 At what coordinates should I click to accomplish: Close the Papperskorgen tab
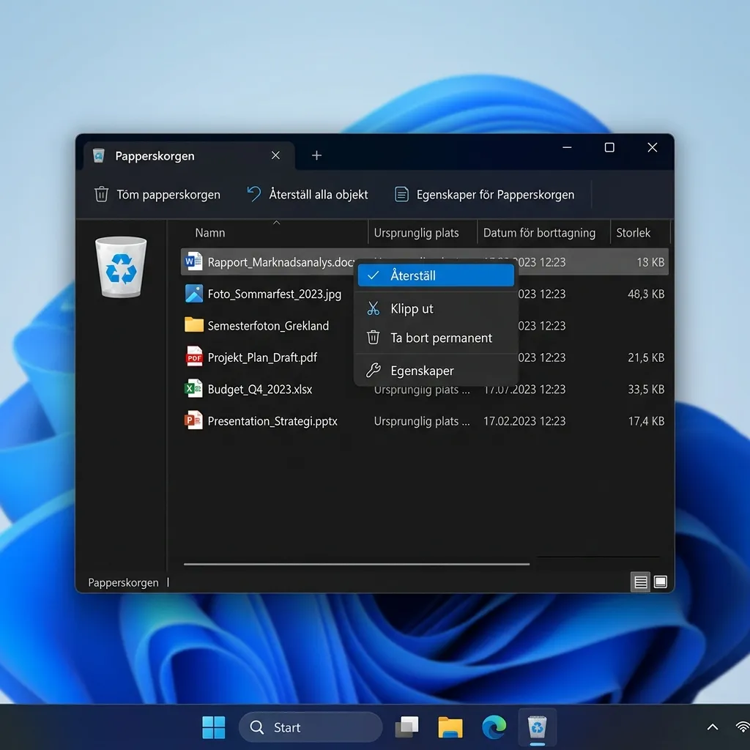(x=275, y=155)
